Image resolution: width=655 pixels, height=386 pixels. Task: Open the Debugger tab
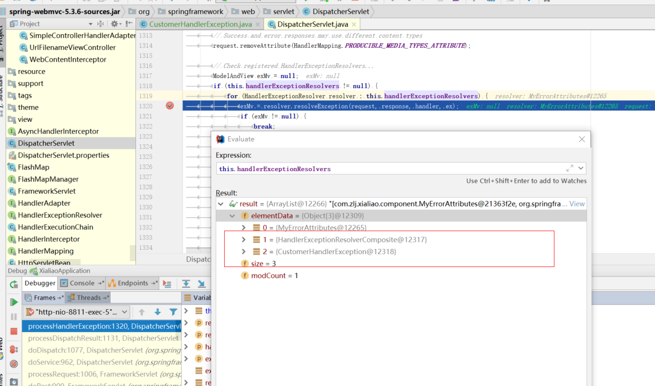[x=40, y=283]
